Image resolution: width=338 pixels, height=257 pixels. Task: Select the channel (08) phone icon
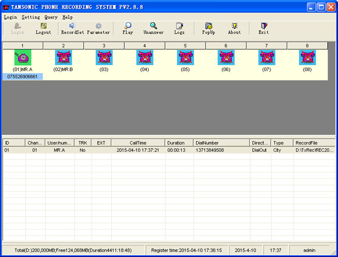307,58
